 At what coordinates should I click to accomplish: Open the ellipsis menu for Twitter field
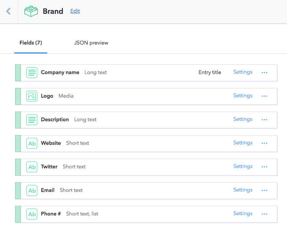pyautogui.click(x=264, y=167)
